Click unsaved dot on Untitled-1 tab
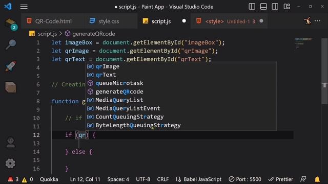Screen dimensions: 328x184 point(261,21)
